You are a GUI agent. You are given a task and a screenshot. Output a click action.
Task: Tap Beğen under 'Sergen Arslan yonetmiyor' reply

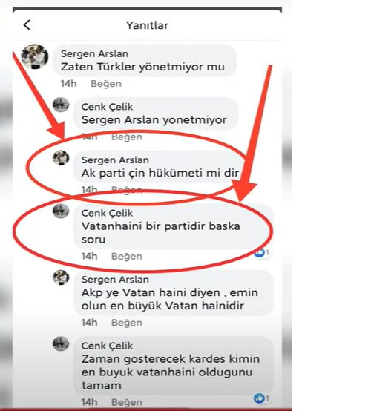click(127, 137)
